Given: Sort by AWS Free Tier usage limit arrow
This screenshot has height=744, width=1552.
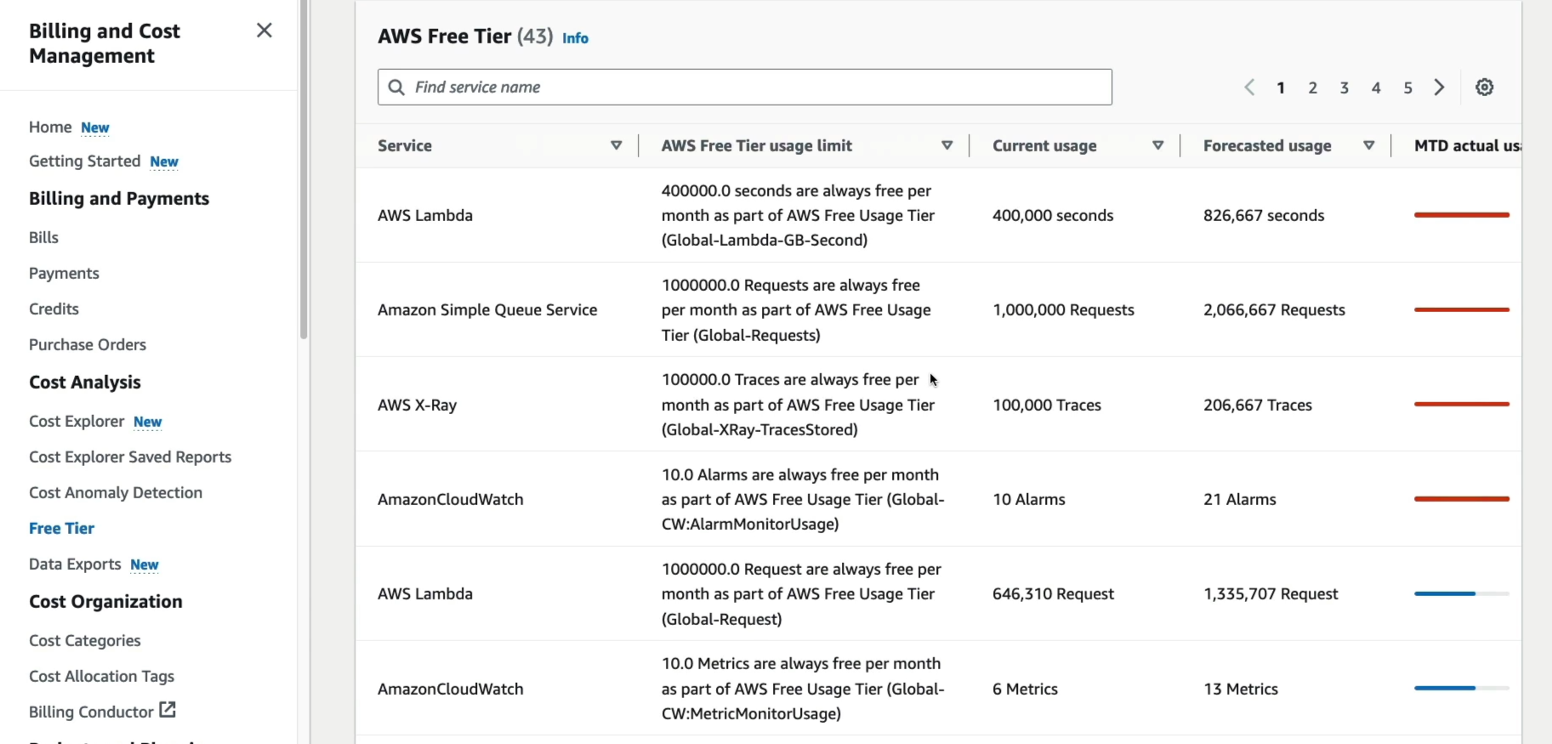Looking at the screenshot, I should (x=947, y=145).
